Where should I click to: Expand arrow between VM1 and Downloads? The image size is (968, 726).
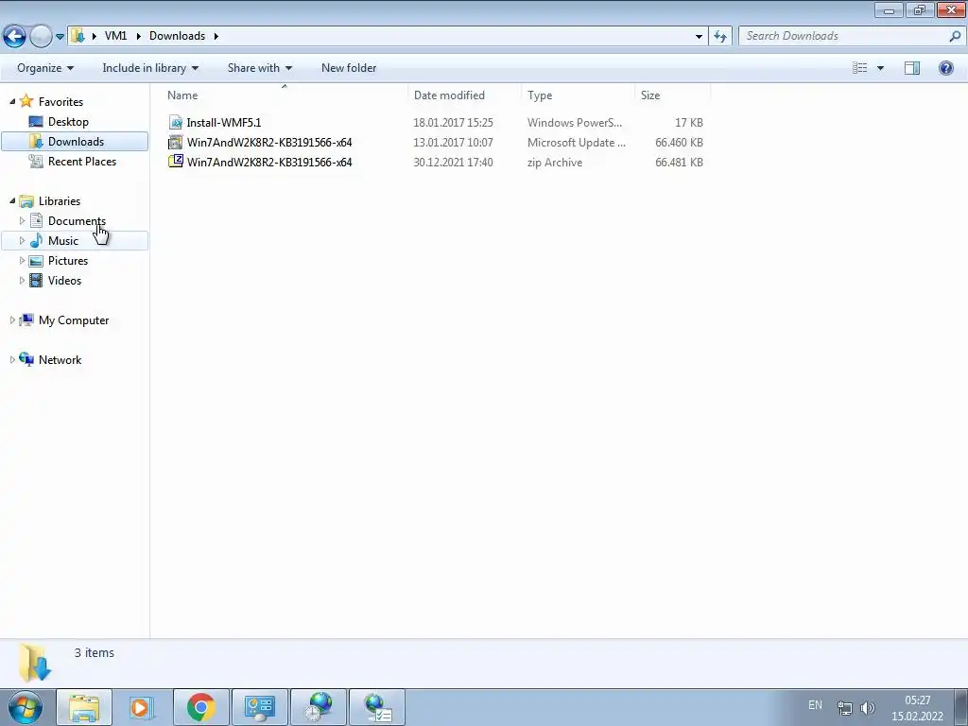click(137, 36)
